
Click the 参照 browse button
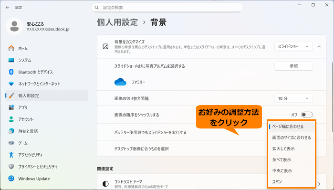tap(293, 66)
